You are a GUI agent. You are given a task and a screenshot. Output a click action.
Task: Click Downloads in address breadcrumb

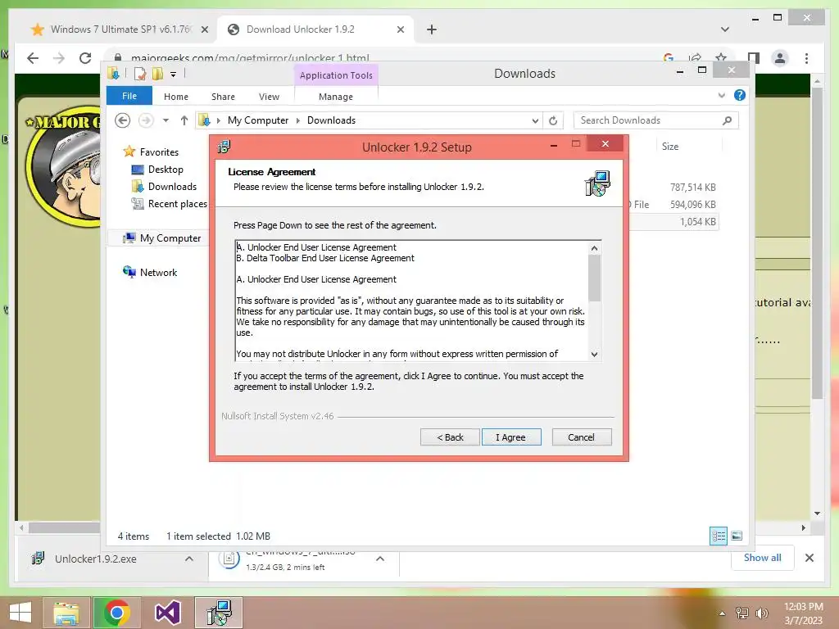(x=331, y=120)
